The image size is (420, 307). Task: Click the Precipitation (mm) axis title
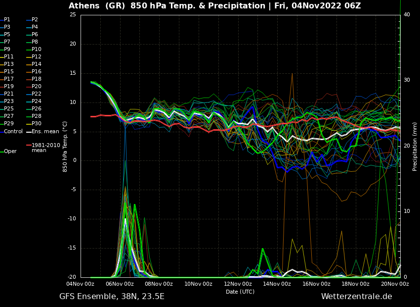click(x=415, y=147)
